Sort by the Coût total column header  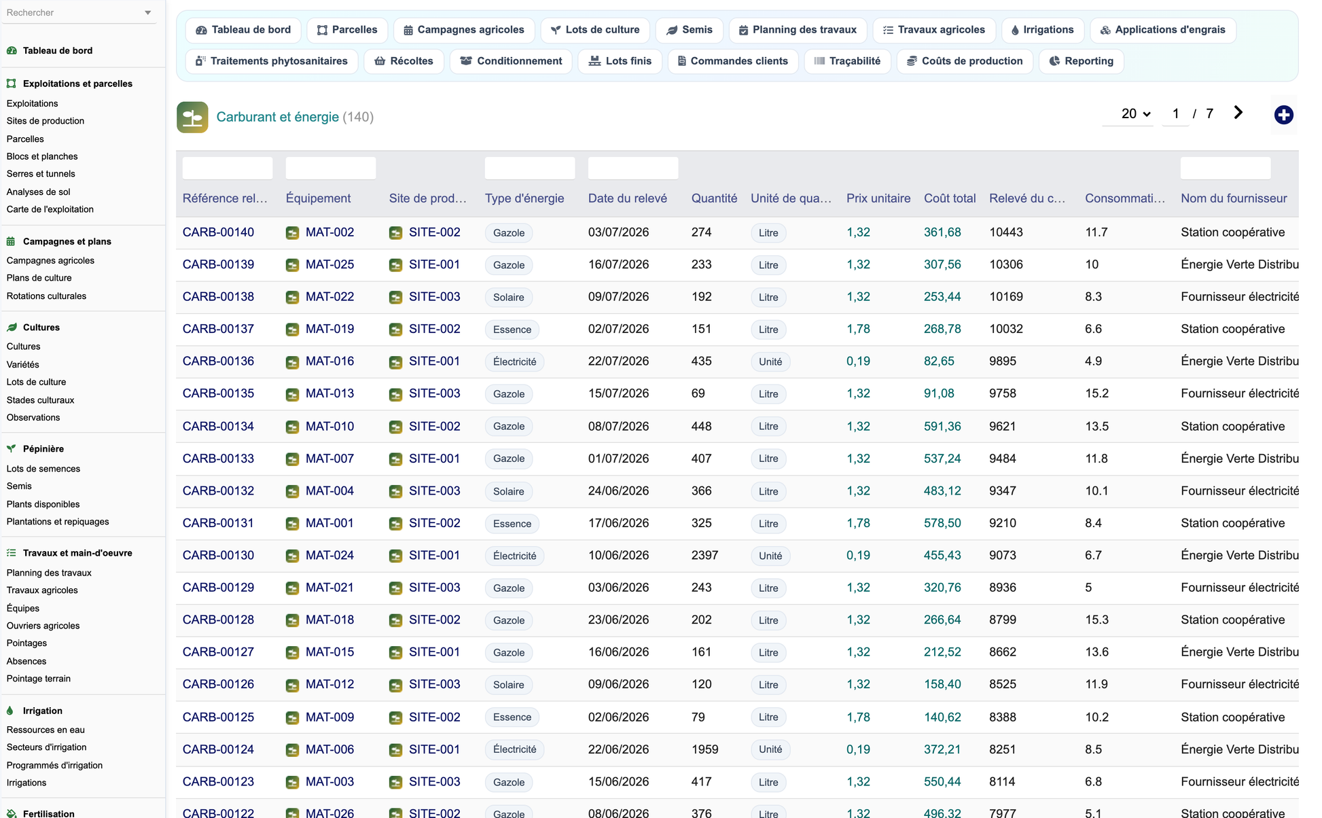(949, 198)
